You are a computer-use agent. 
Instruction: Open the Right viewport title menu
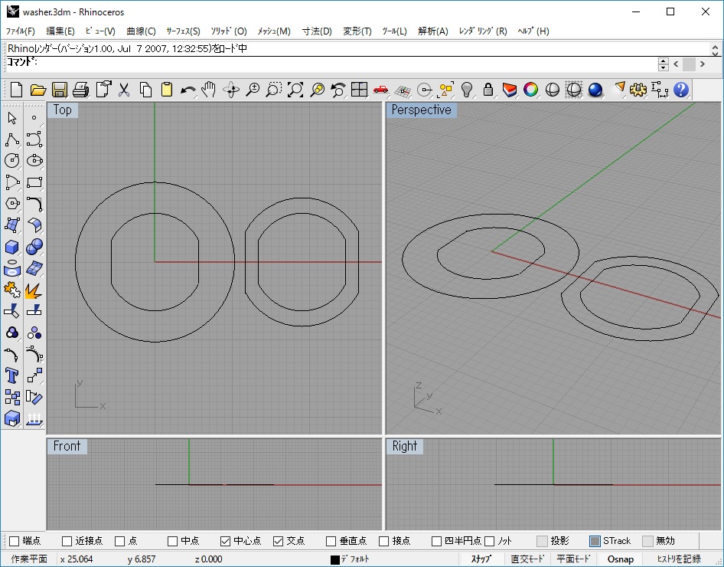tap(405, 447)
